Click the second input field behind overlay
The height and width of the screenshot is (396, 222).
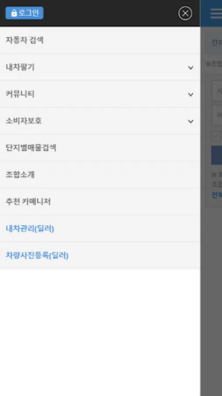point(217,115)
